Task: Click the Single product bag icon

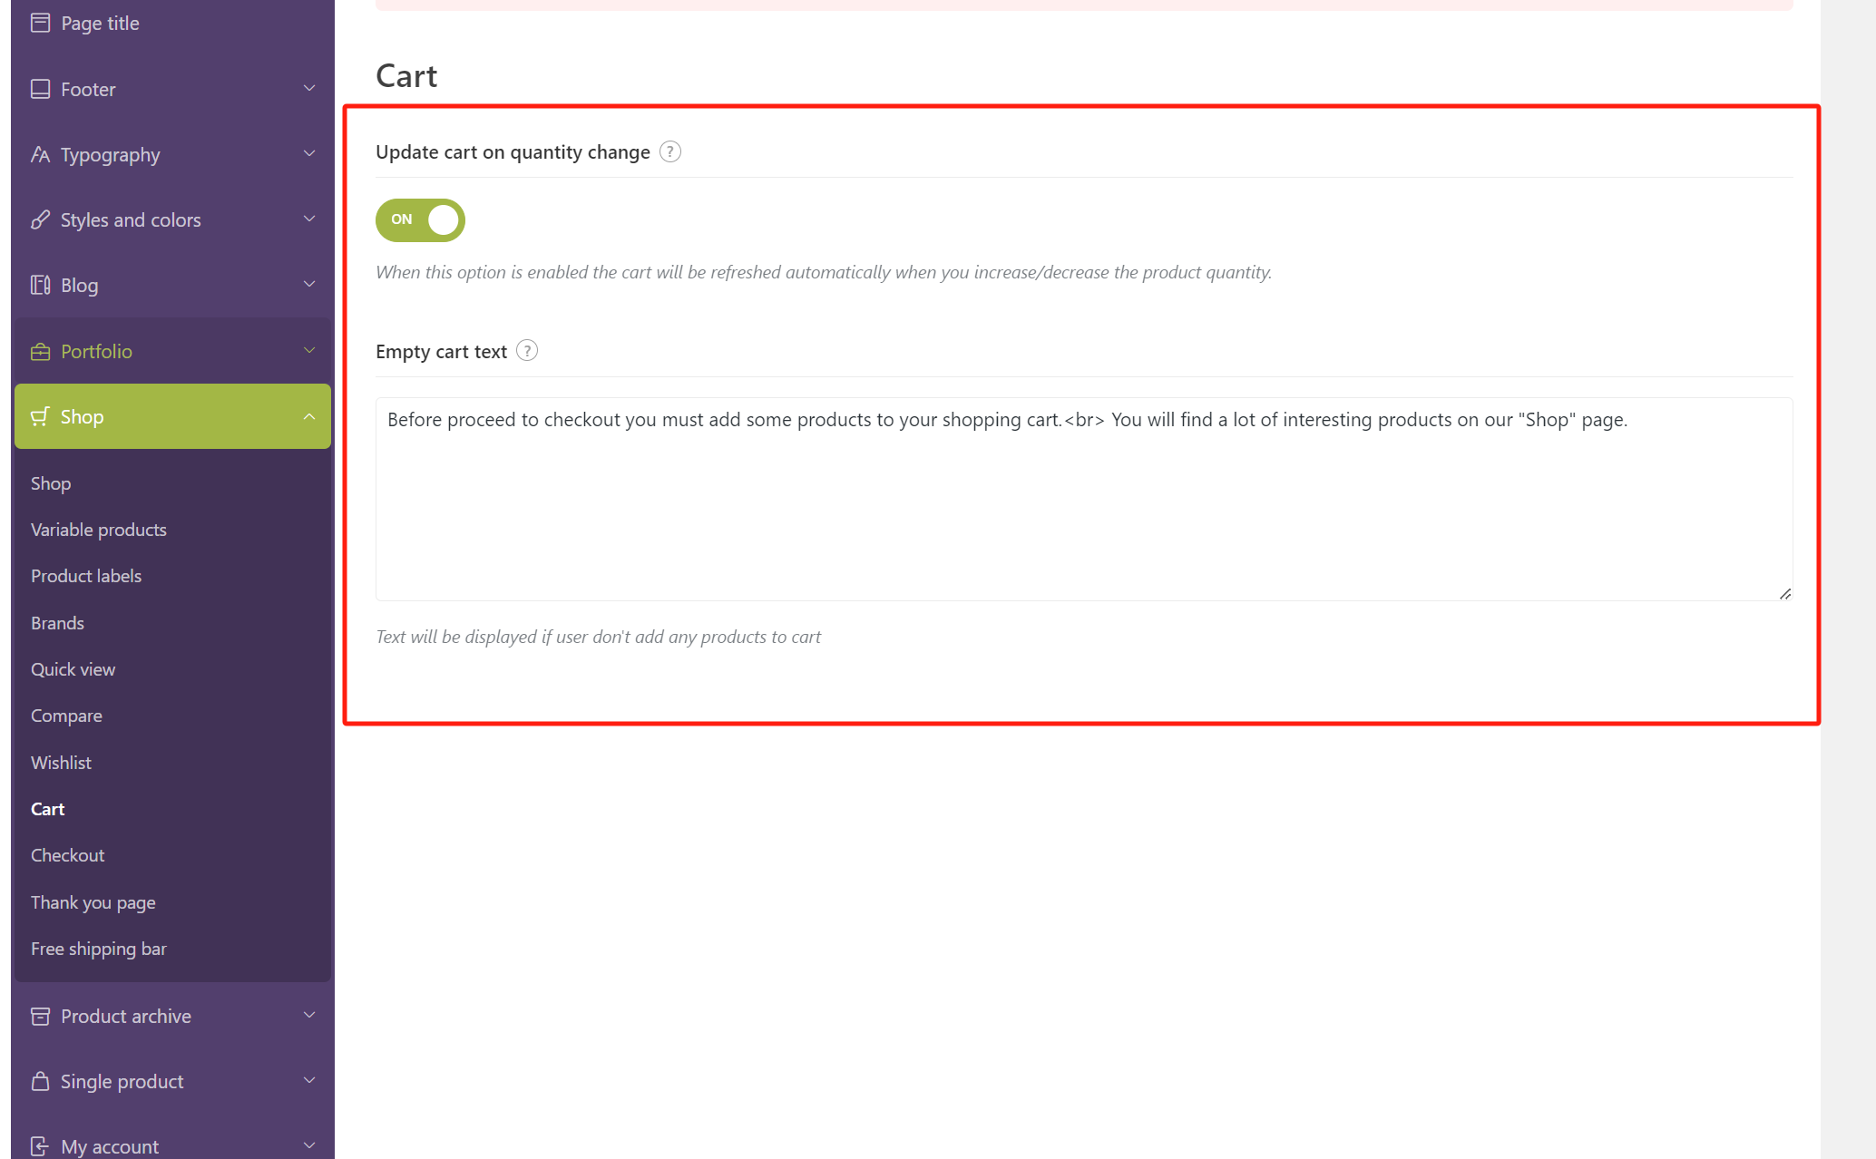Action: click(x=40, y=1082)
